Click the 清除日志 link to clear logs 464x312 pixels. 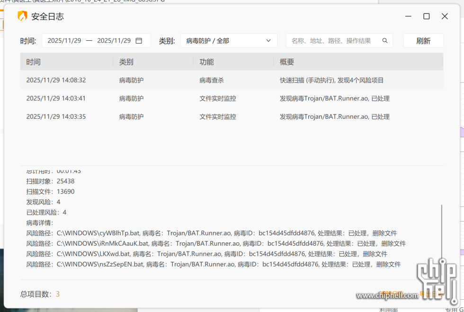(391, 293)
